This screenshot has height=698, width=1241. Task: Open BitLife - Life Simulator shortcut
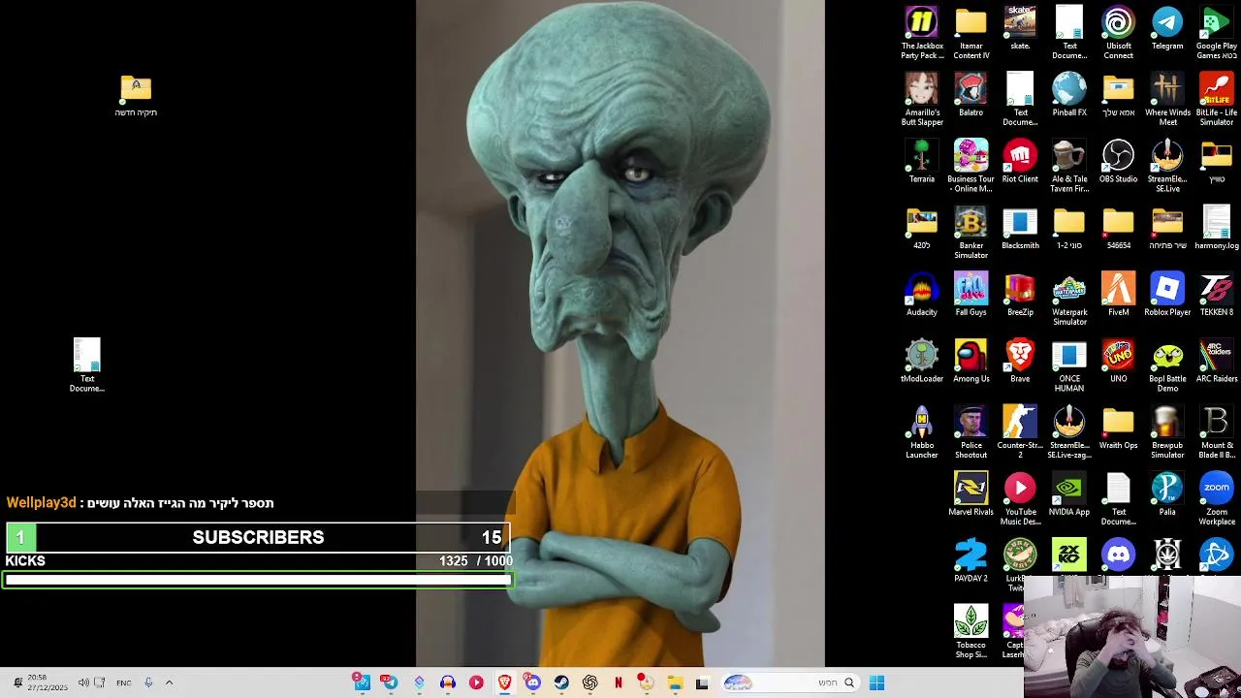[1216, 100]
